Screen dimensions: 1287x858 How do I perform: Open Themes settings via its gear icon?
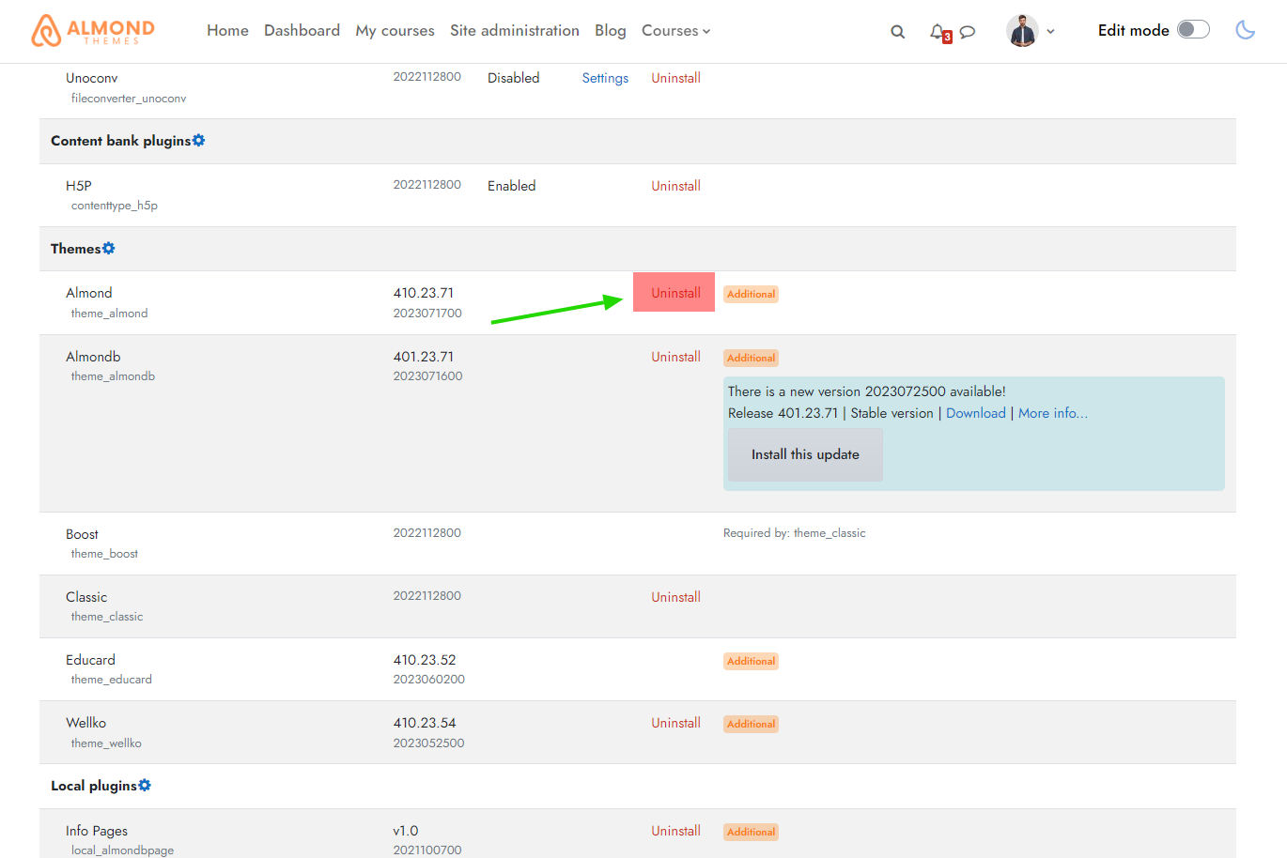click(109, 248)
